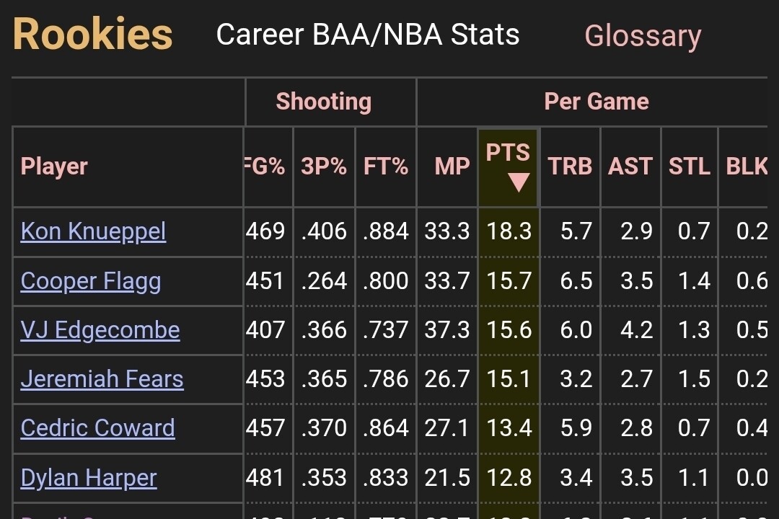This screenshot has width=779, height=519.
Task: Sort by TRB column header
Action: [570, 167]
